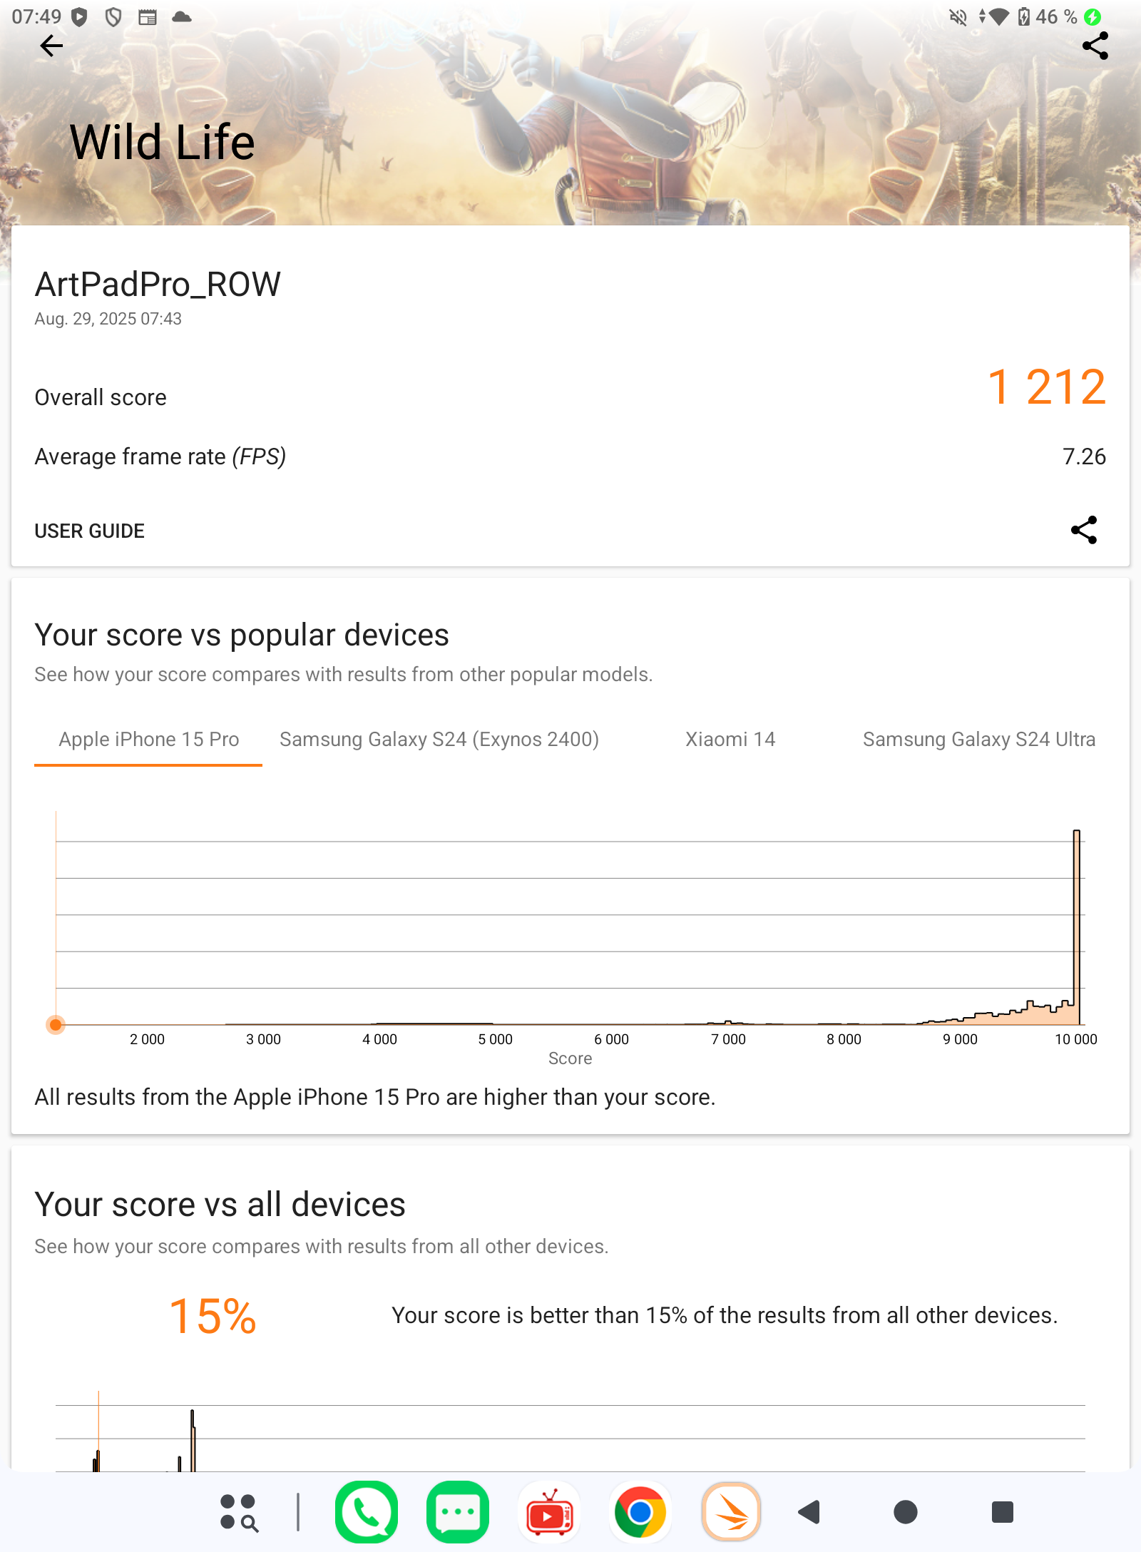Open the USER GUIDE link
The width and height of the screenshot is (1141, 1552).
(x=90, y=531)
